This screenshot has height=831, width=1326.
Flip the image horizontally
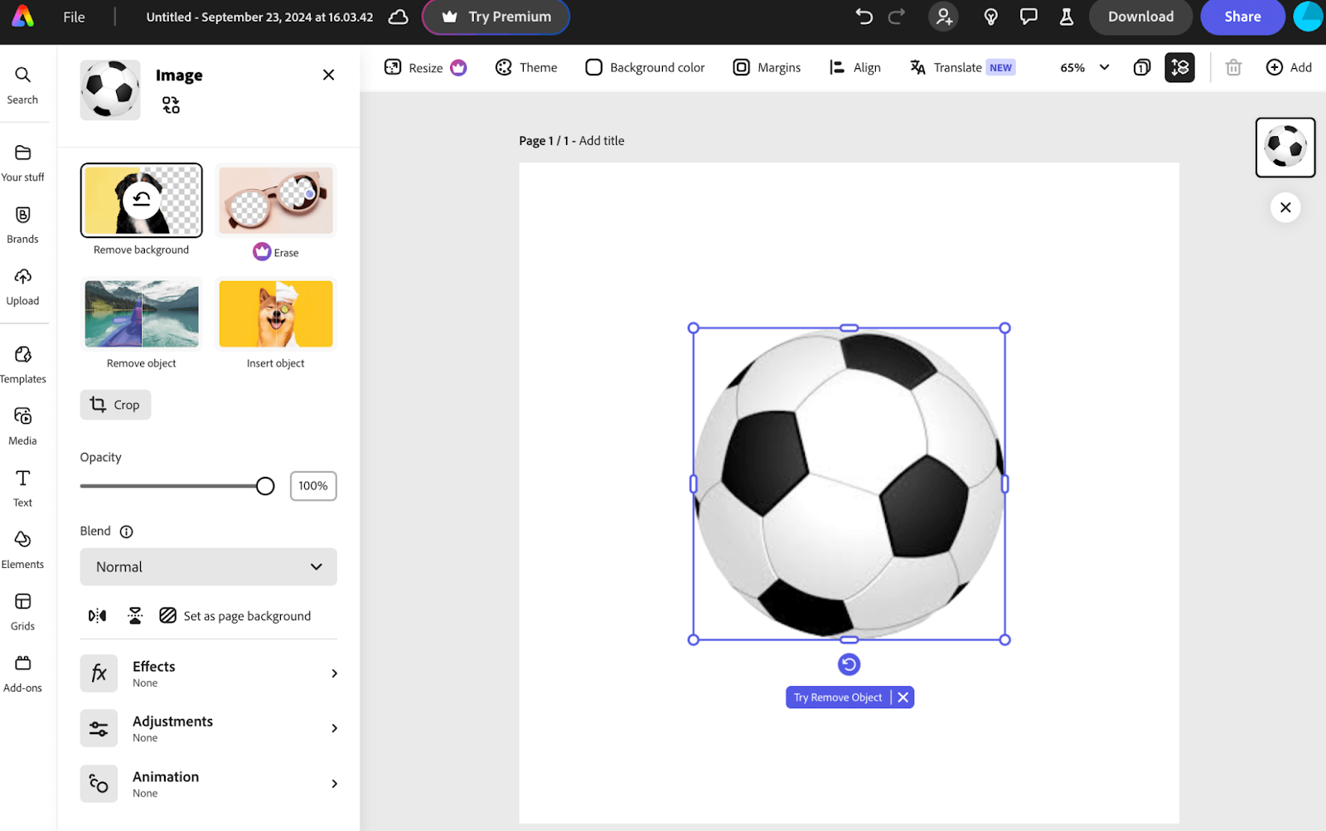(96, 615)
